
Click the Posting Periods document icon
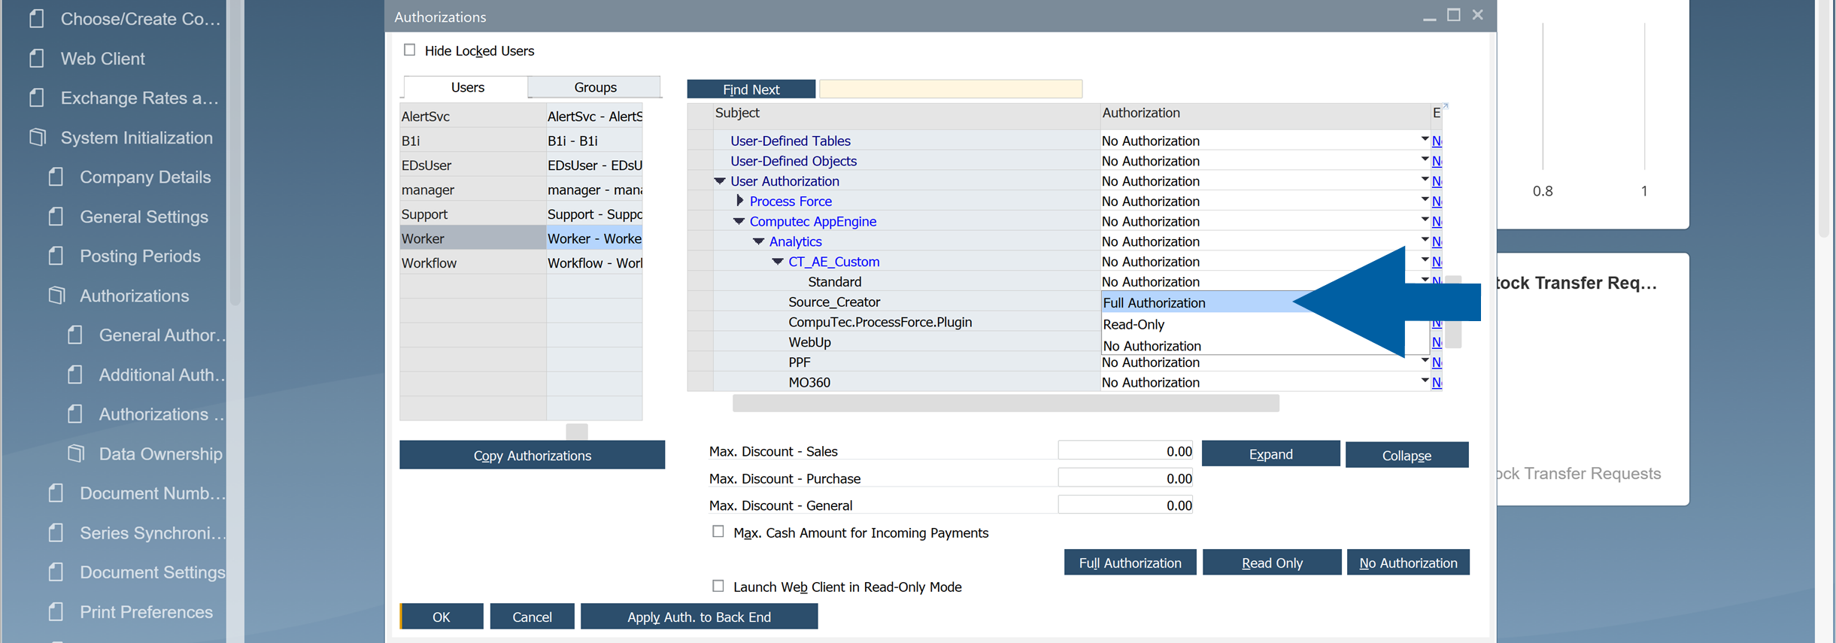click(56, 256)
